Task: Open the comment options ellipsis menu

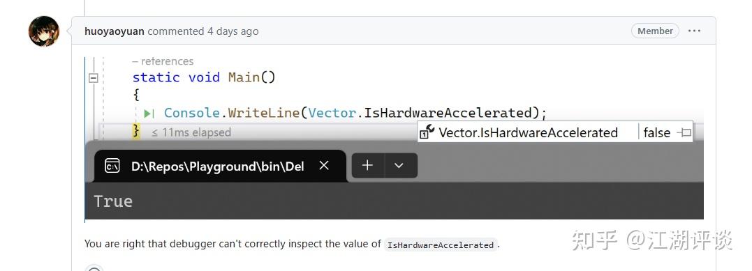Action: coord(694,31)
